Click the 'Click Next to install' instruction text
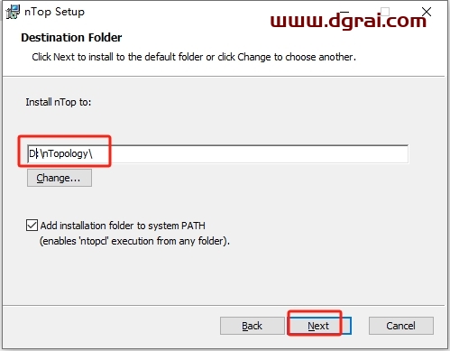Screen dimensions: 450x351 tap(194, 57)
